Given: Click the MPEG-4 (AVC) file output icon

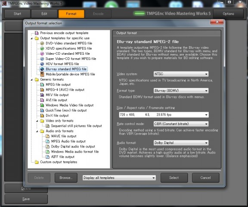Looking at the screenshot, I should [42, 90].
